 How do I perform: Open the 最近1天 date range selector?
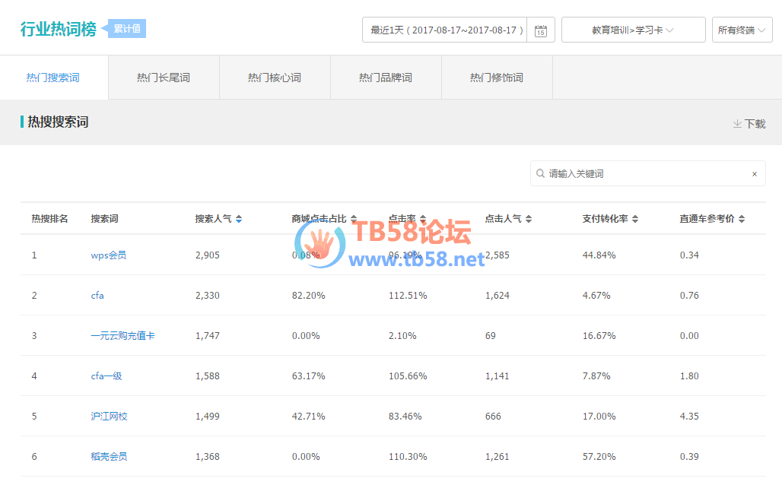point(445,30)
